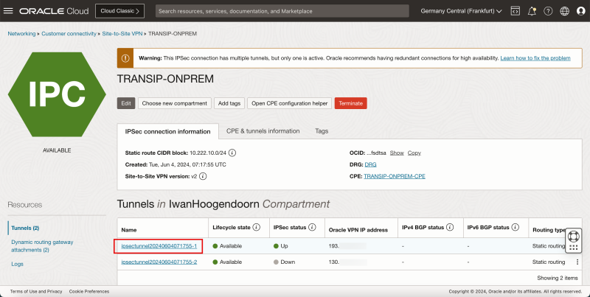Open the language globe icon
The height and width of the screenshot is (297, 590).
(564, 11)
